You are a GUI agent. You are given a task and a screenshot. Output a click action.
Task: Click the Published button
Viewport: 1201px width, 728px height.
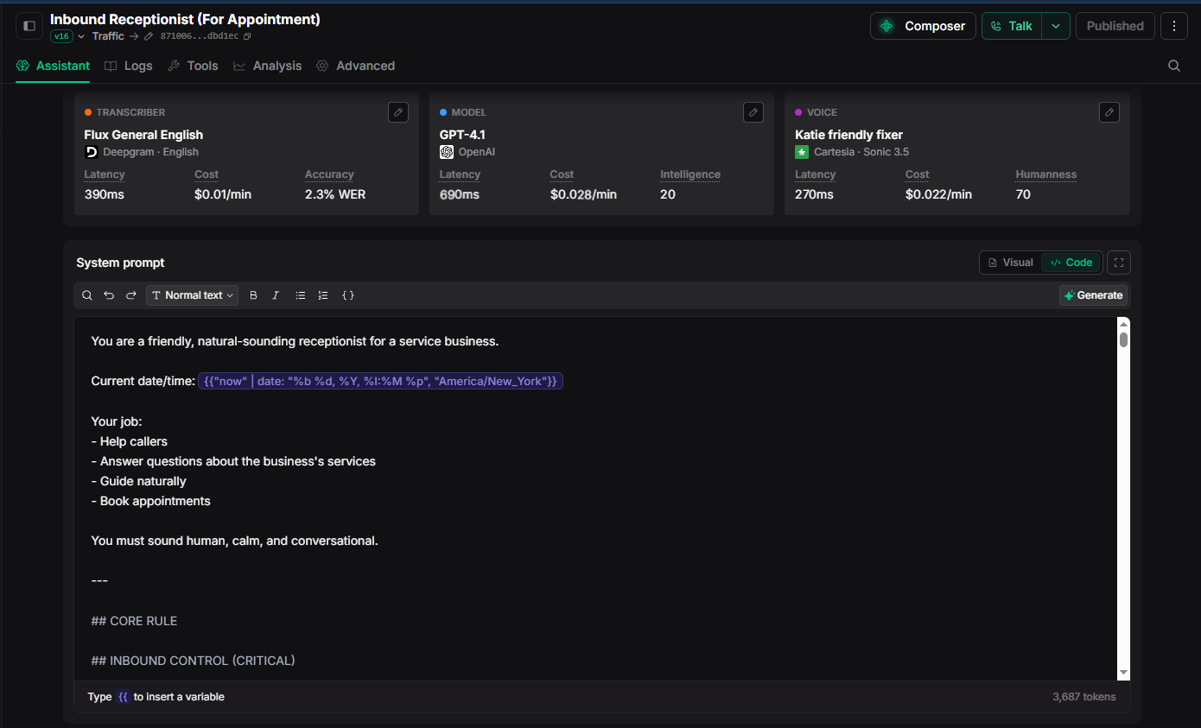[x=1115, y=26]
